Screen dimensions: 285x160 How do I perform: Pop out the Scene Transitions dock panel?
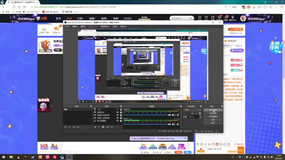pyautogui.click(x=201, y=106)
